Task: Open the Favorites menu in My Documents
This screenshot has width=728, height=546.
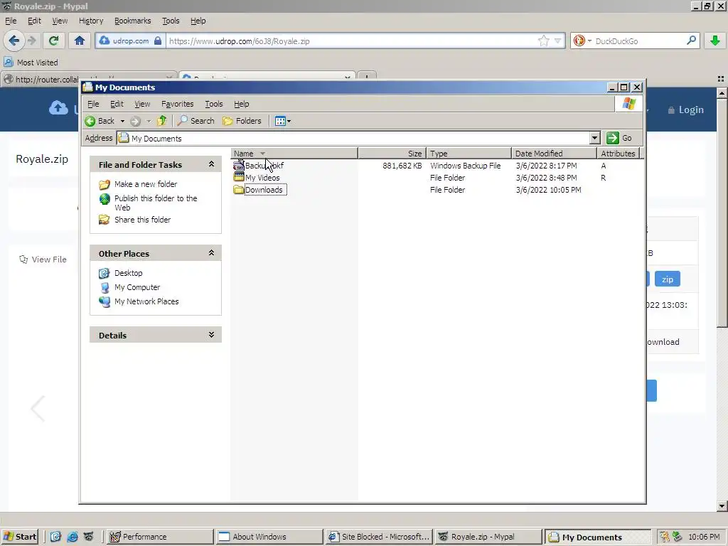Action: pos(177,104)
